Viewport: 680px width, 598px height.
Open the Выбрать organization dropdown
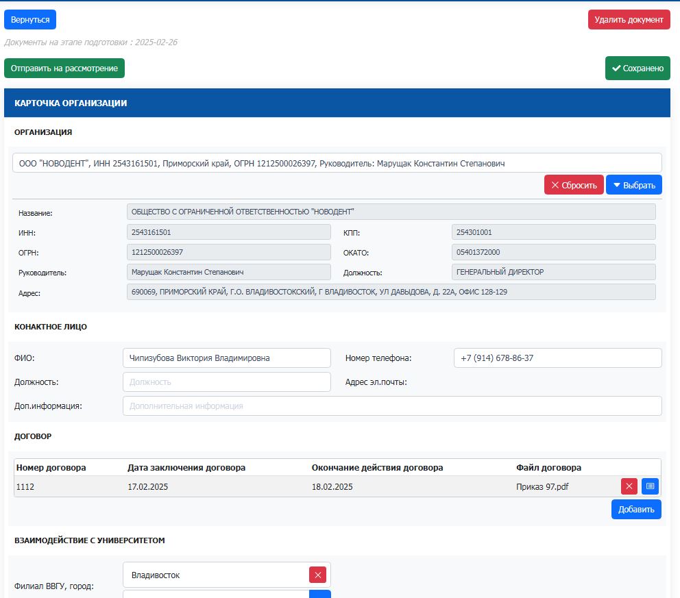point(633,185)
